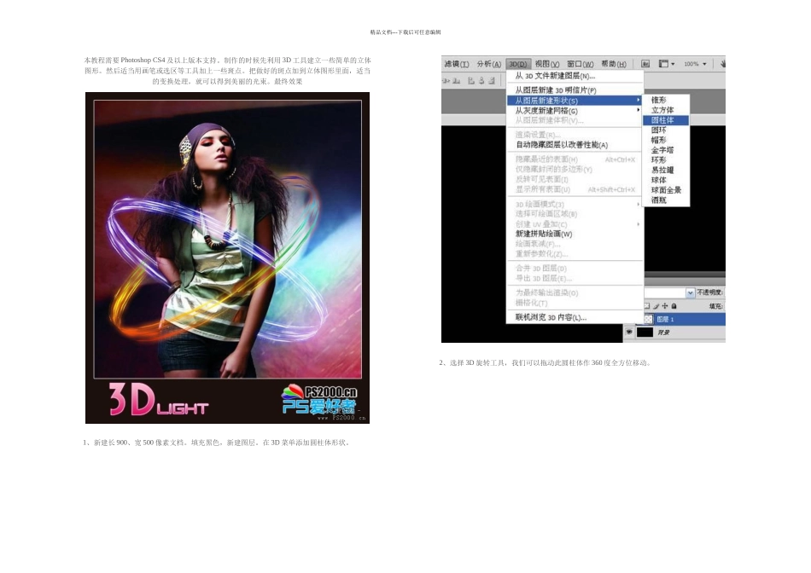This screenshot has width=811, height=573.
Task: Choose 联机浏览 3D 内容(L)...
Action: [575, 317]
